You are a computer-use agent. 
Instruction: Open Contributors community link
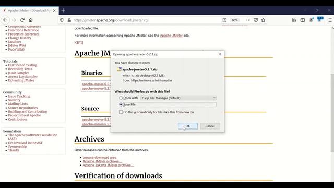coord(18,119)
